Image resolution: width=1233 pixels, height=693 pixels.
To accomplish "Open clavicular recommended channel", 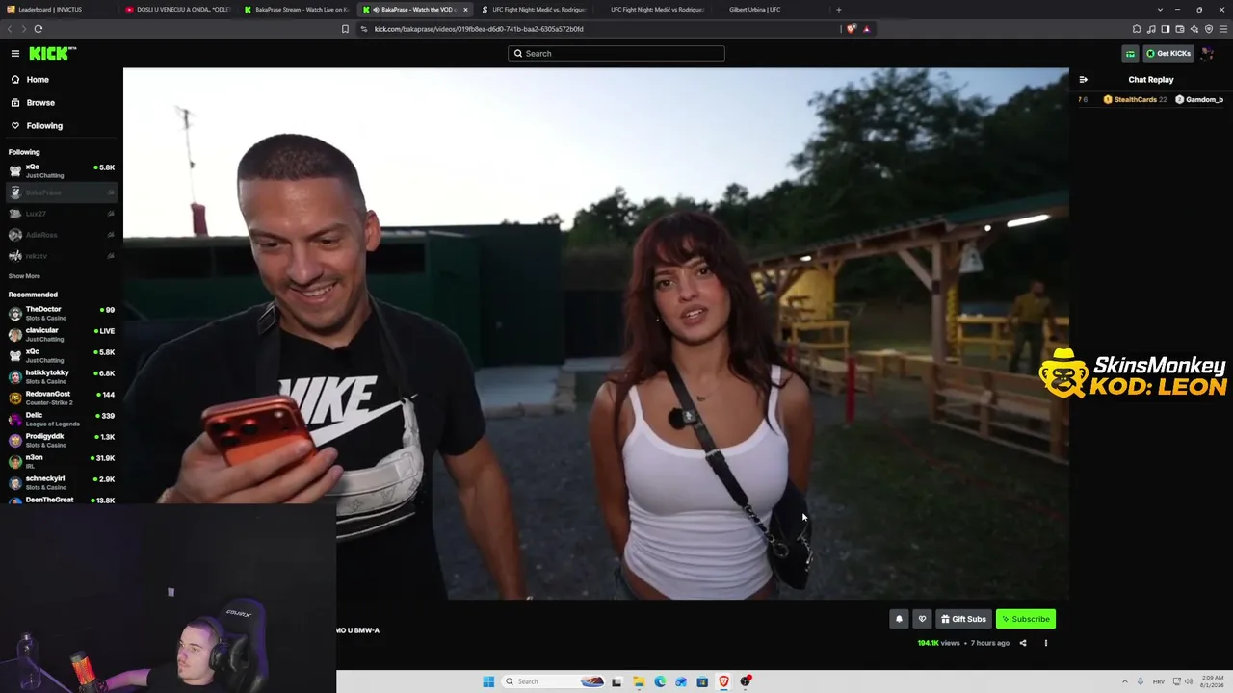I will point(60,335).
